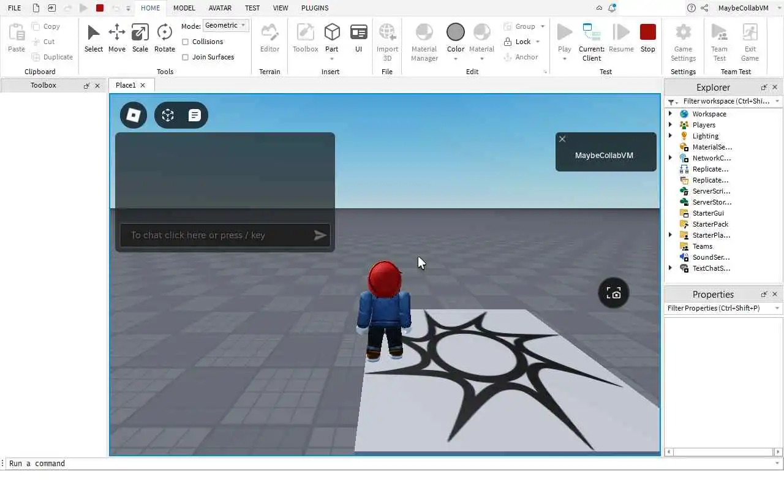784x490 pixels.
Task: Open the Lock dropdown arrow
Action: [x=538, y=42]
